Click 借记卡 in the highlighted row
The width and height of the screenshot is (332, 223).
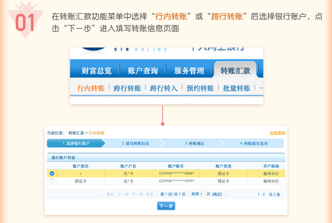[x=223, y=173]
